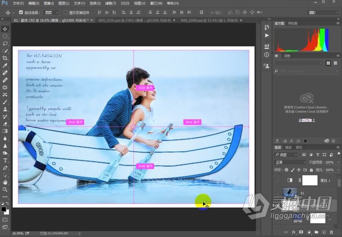This screenshot has height=237, width=342.
Task: Select the Clone Stamp tool
Action: point(5,109)
